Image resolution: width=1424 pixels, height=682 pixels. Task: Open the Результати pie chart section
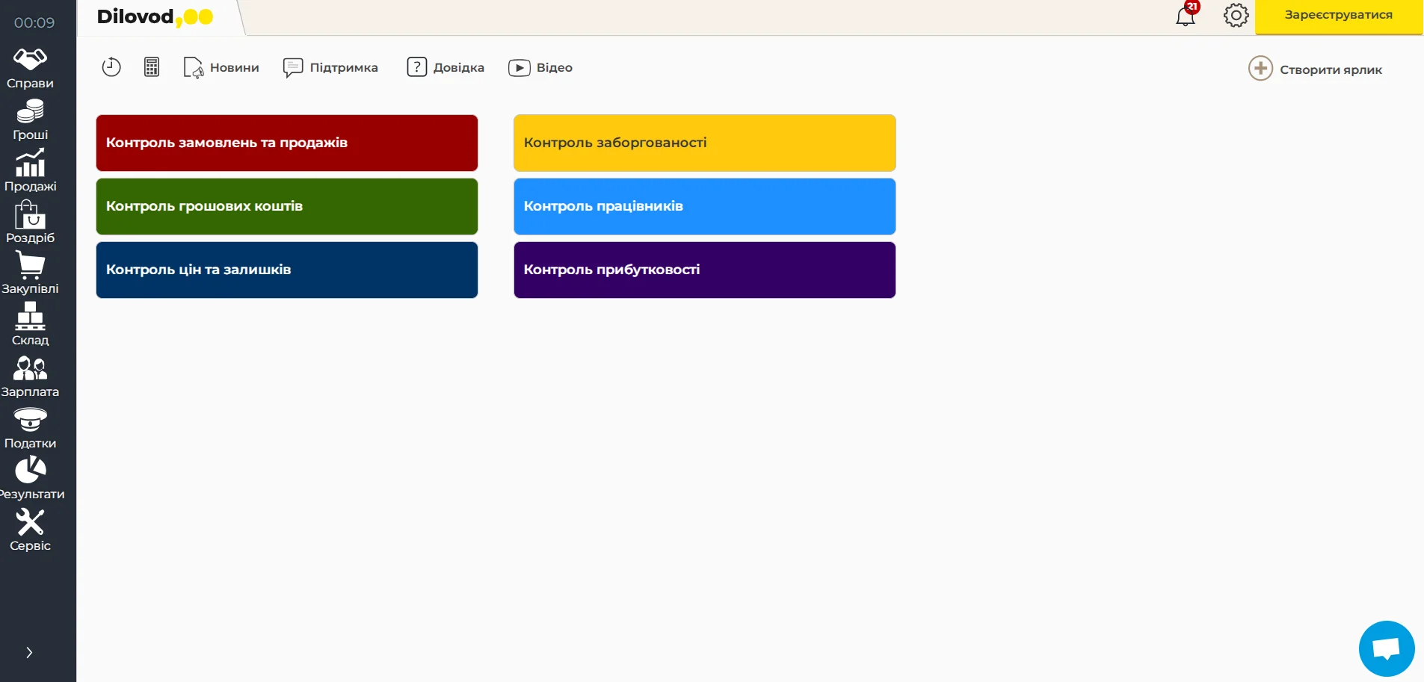[30, 479]
